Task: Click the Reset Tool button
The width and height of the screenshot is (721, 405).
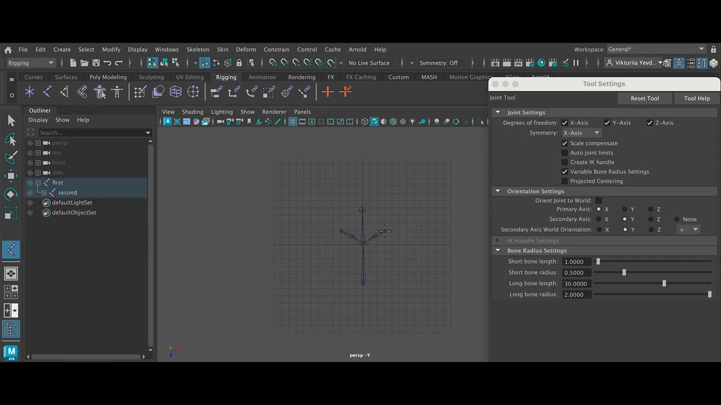Action: (644, 98)
